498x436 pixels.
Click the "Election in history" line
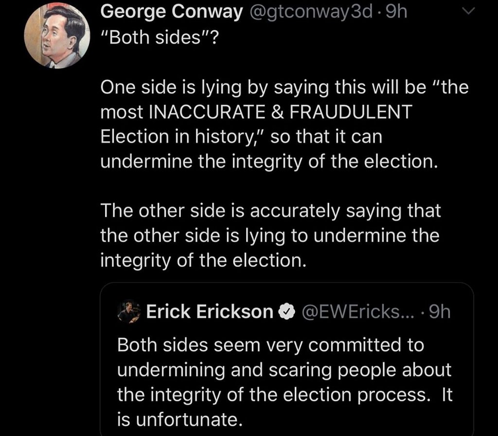(241, 137)
